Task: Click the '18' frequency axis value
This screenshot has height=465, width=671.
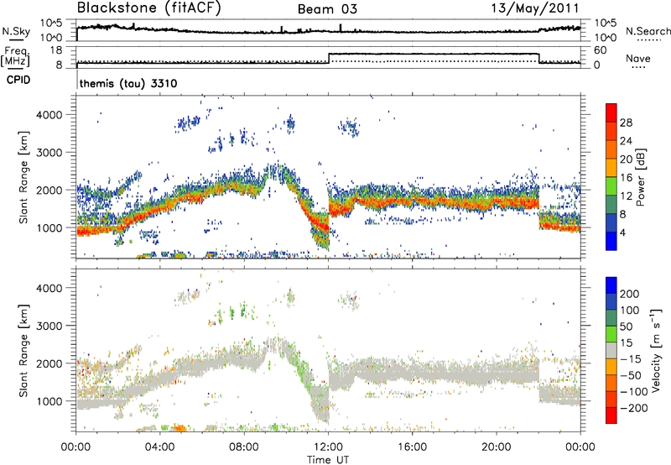Action: tap(56, 50)
